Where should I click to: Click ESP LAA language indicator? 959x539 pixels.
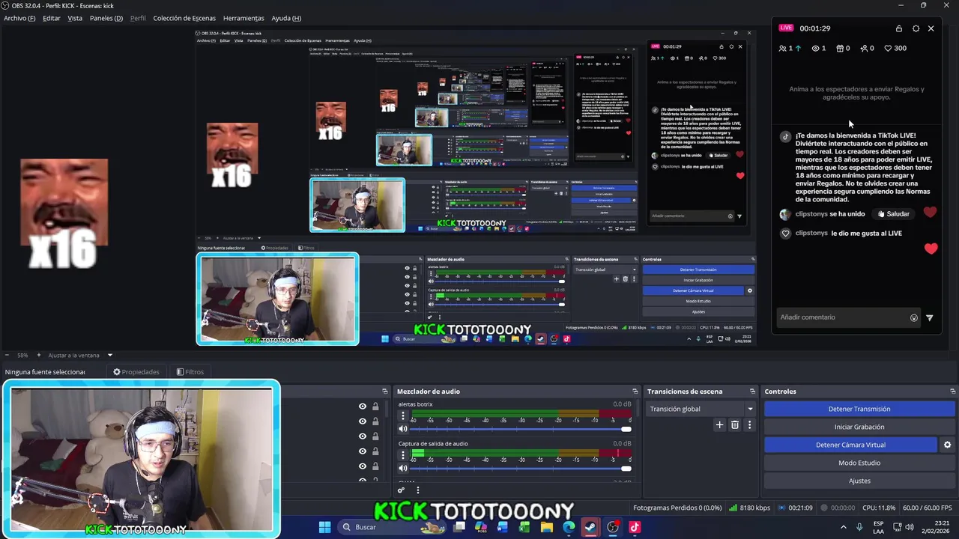878,527
